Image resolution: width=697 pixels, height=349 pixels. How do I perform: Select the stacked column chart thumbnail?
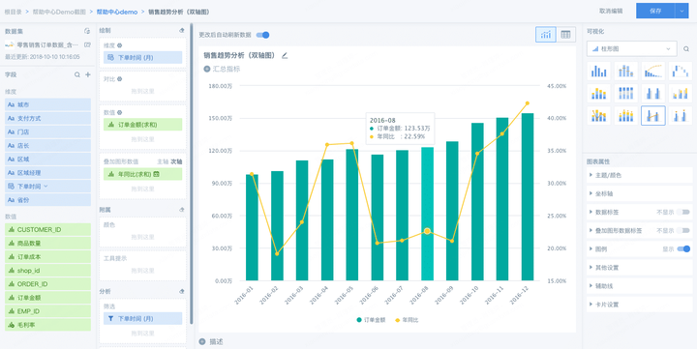pyautogui.click(x=599, y=93)
